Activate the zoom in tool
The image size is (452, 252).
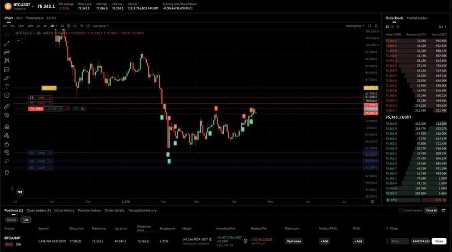click(x=7, y=115)
